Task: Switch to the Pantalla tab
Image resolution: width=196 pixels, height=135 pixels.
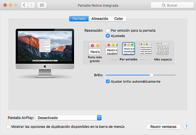Action: [x=79, y=19]
